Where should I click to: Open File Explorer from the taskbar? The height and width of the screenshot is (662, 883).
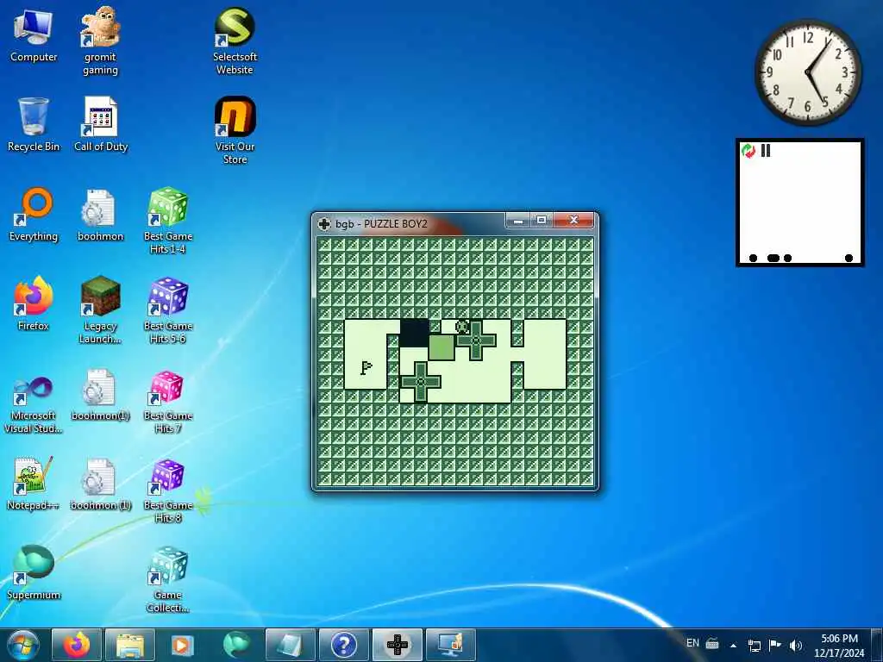click(129, 645)
